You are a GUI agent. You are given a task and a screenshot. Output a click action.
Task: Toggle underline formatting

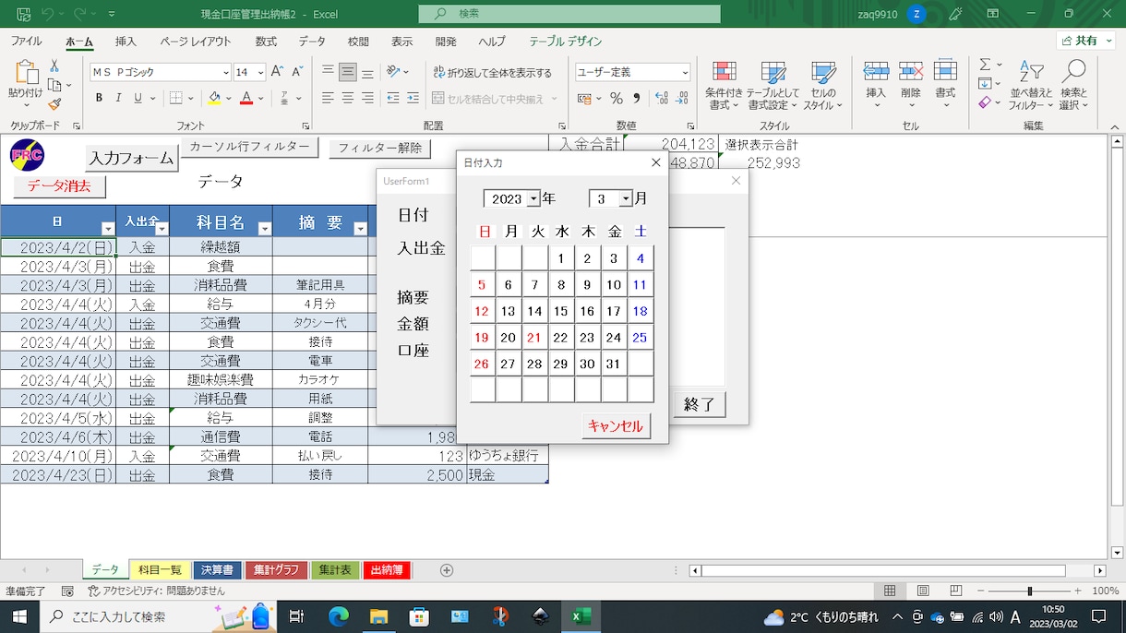point(138,98)
